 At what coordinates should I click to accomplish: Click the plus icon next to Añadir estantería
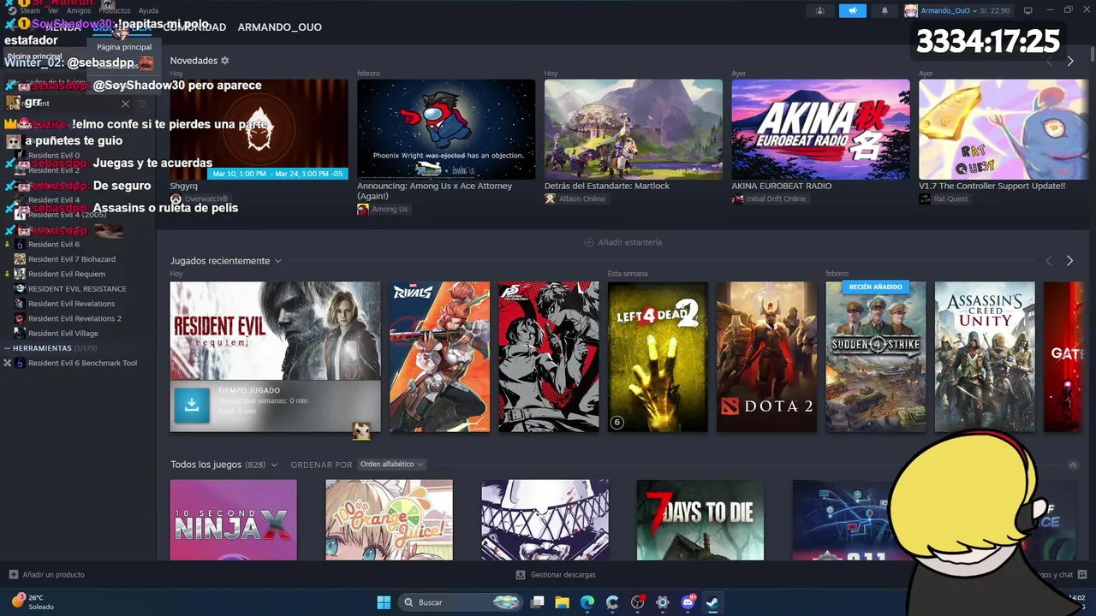[x=588, y=242]
